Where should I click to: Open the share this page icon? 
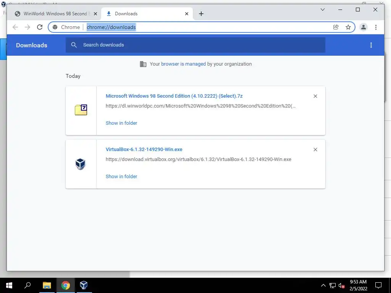click(x=336, y=27)
